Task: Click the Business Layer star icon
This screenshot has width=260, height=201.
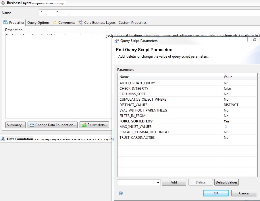Action: 3,3
